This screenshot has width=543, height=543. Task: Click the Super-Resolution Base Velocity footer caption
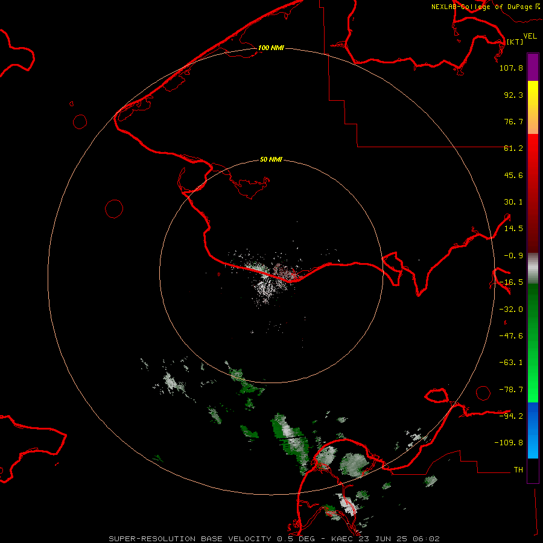(274, 539)
